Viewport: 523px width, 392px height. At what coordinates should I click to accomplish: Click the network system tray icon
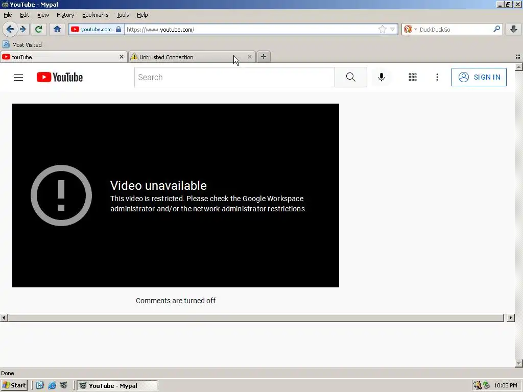coord(487,385)
